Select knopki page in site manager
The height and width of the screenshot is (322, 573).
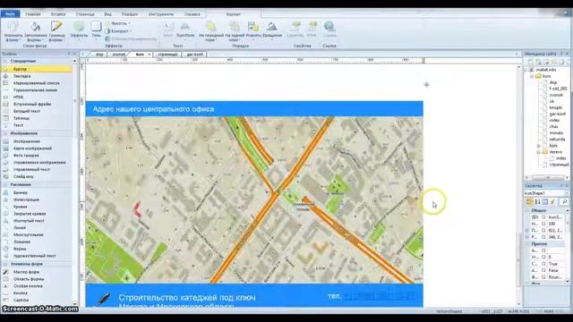point(556,107)
